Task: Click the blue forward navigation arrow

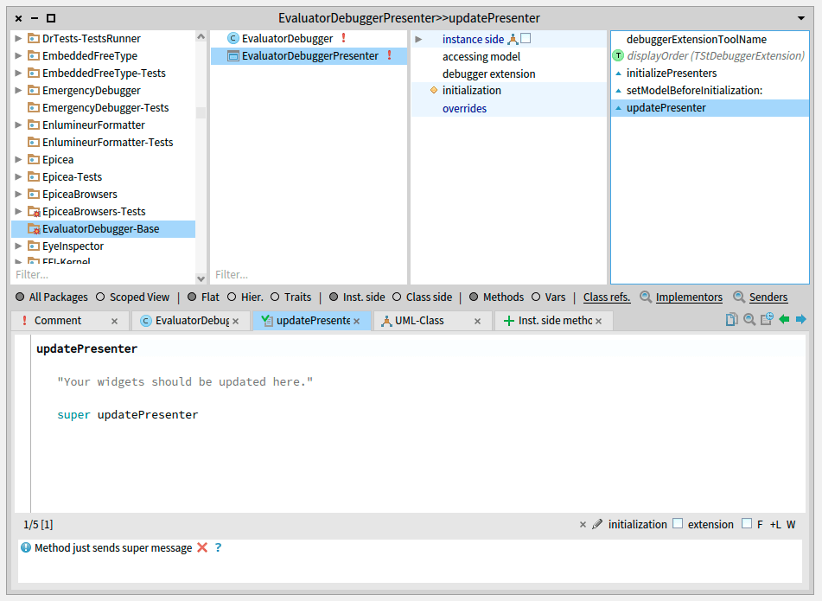Action: pyautogui.click(x=800, y=320)
